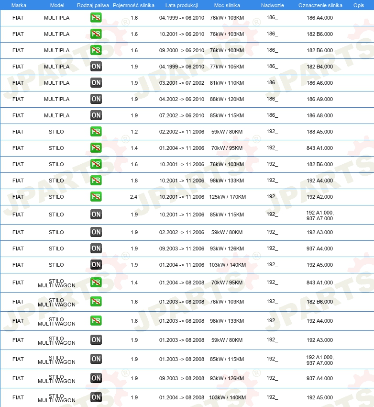The width and height of the screenshot is (374, 407).
Task: Click ON icon for Stilo 85kW 10.2001 -> 11.2006
Action: coord(96,215)
